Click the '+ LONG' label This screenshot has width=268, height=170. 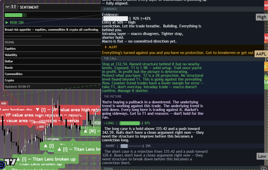pos(109,123)
